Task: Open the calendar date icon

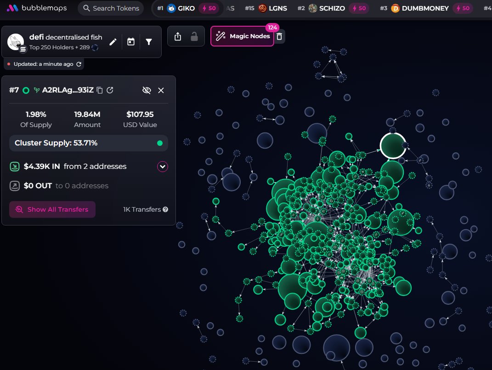Action: tap(131, 42)
